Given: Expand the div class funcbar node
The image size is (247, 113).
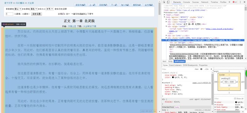Looking at the screenshot, I should (x=166, y=22).
